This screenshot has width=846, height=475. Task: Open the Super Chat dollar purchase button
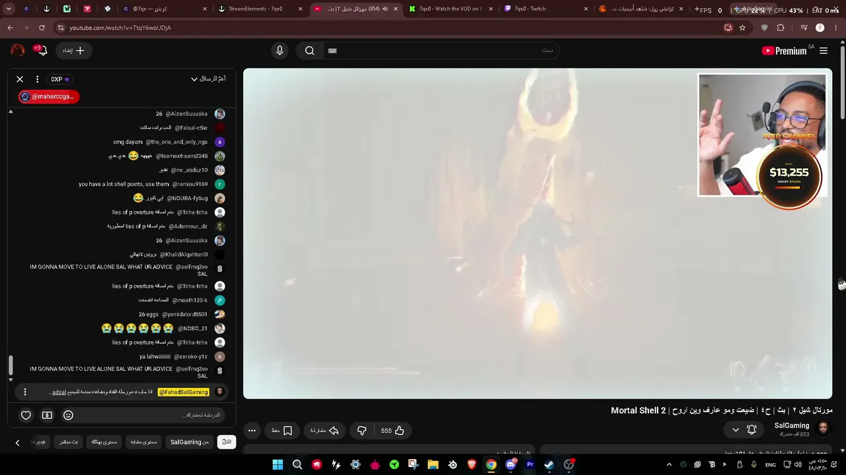47,415
